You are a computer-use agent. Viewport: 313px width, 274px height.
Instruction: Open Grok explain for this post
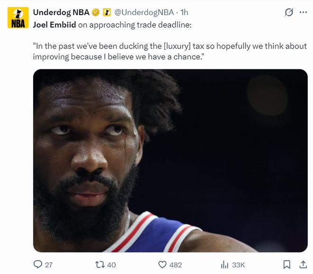pos(288,13)
